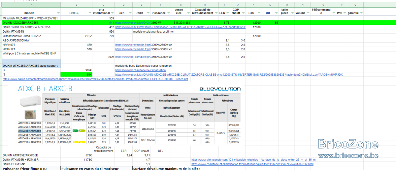The image size is (396, 170).
Task: Open the filter on the Wifi header
Action: 345,13
